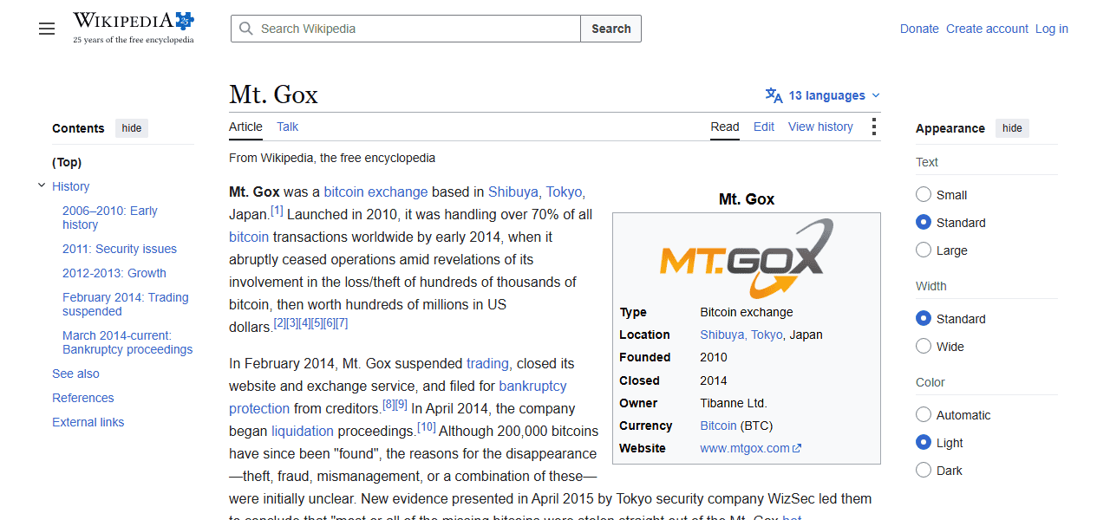This screenshot has height=520, width=1110.
Task: Go to the Wikipedia logo home page
Action: click(134, 28)
